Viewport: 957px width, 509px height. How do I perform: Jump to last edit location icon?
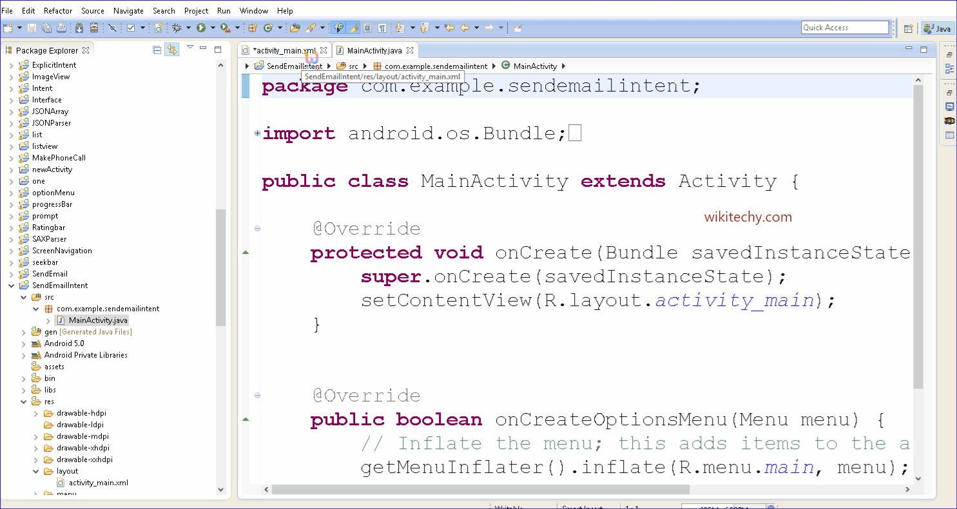point(450,28)
